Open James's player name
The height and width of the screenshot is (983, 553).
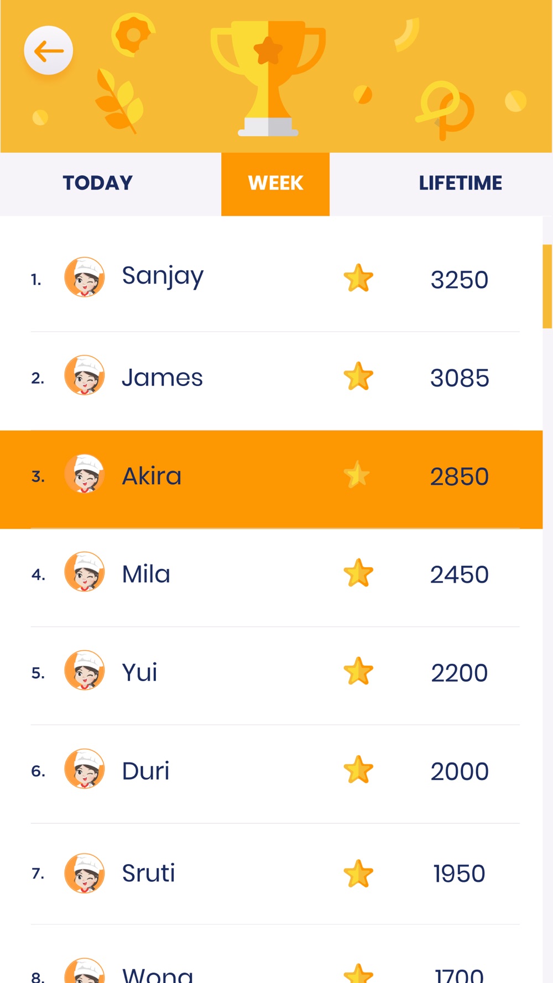(163, 378)
